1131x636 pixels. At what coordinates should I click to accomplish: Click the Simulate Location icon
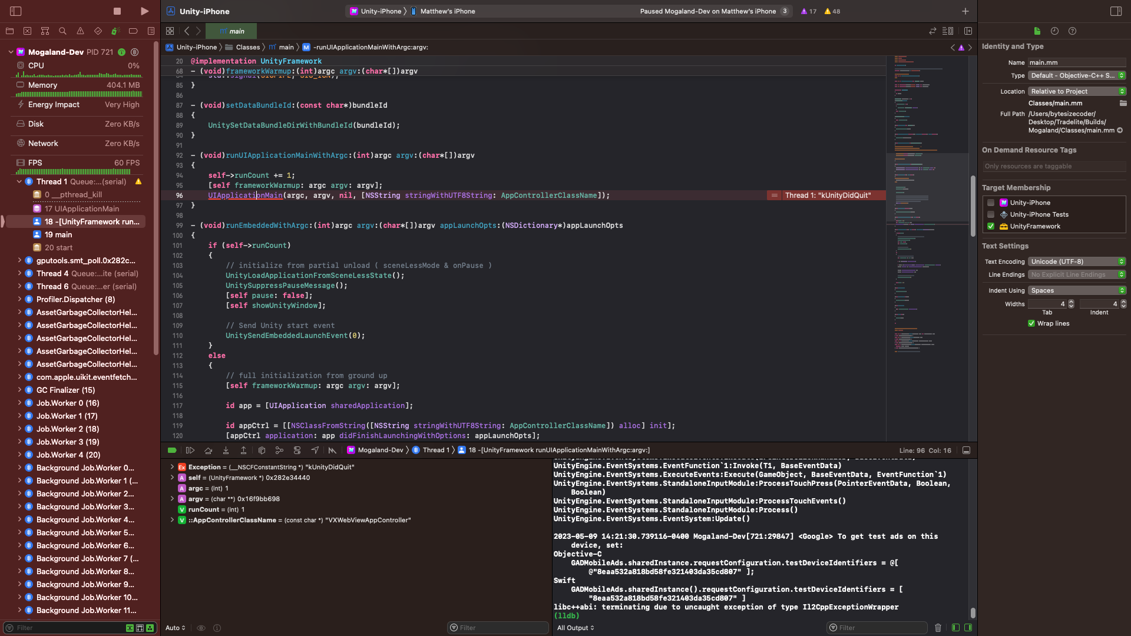(x=315, y=450)
